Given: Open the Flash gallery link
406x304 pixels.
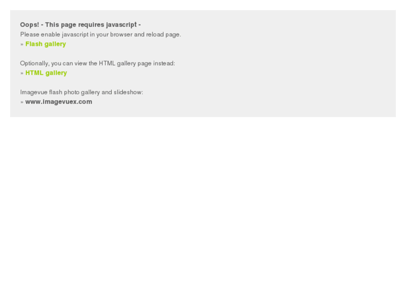Looking at the screenshot, I should (x=46, y=44).
